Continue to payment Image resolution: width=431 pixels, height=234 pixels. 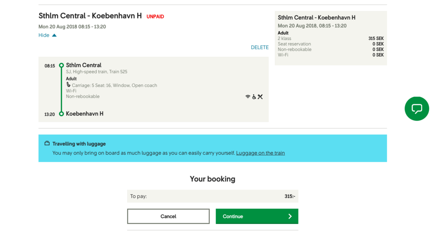(257, 216)
